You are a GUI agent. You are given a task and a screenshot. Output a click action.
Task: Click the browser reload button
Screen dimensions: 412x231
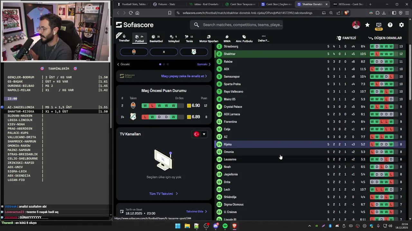[131, 13]
